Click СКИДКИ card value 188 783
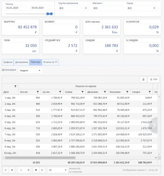This screenshot has height=176, width=164. pos(111,46)
